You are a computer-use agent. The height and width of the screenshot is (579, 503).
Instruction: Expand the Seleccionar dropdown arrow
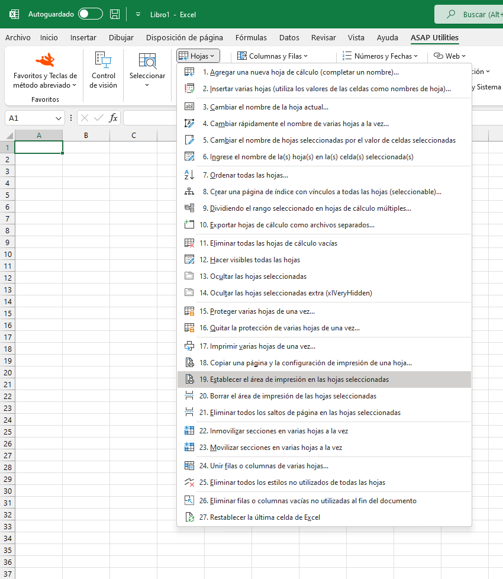[x=147, y=85]
